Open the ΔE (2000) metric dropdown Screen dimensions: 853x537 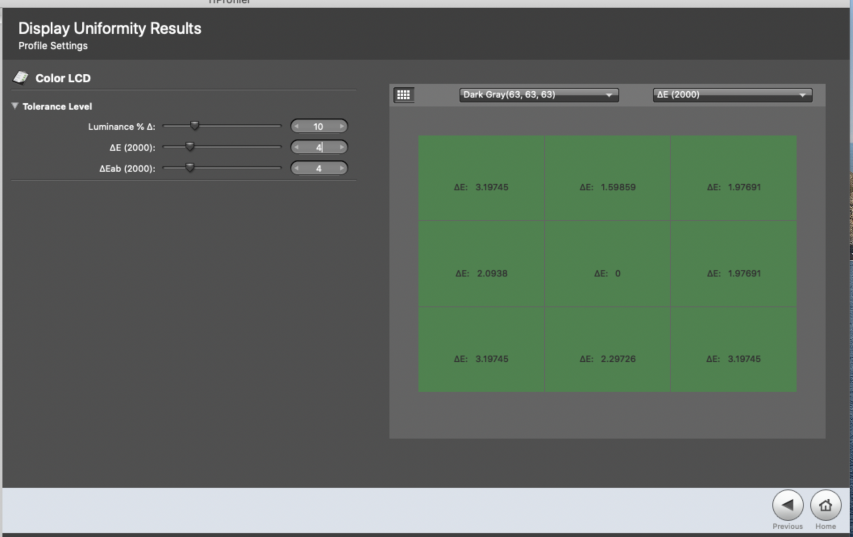[x=732, y=95]
